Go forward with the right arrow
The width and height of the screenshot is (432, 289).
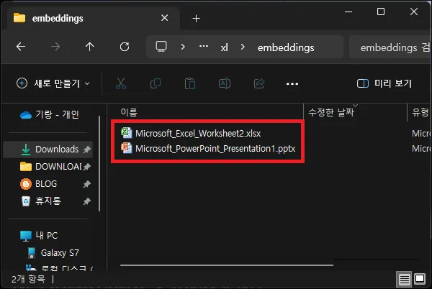click(55, 47)
